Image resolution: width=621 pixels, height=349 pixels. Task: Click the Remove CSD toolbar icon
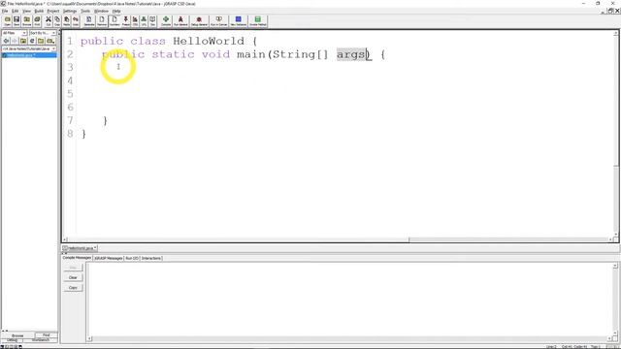coord(102,21)
